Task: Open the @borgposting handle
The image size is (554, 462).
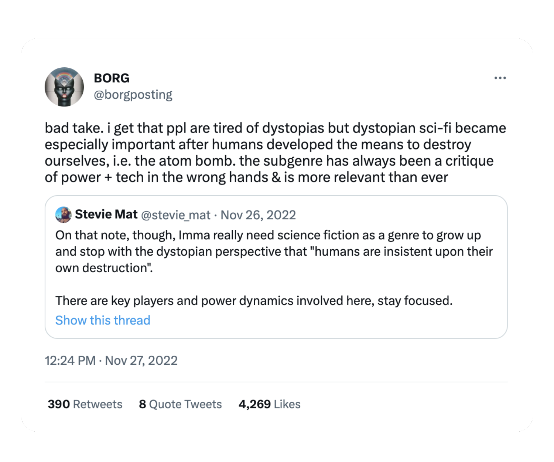Action: (x=133, y=95)
